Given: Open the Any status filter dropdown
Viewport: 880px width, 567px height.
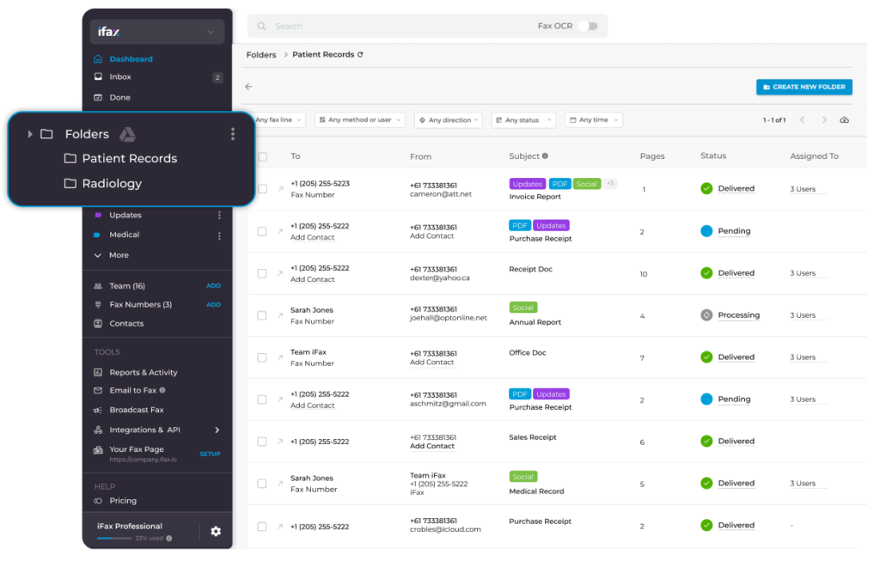Looking at the screenshot, I should (522, 120).
